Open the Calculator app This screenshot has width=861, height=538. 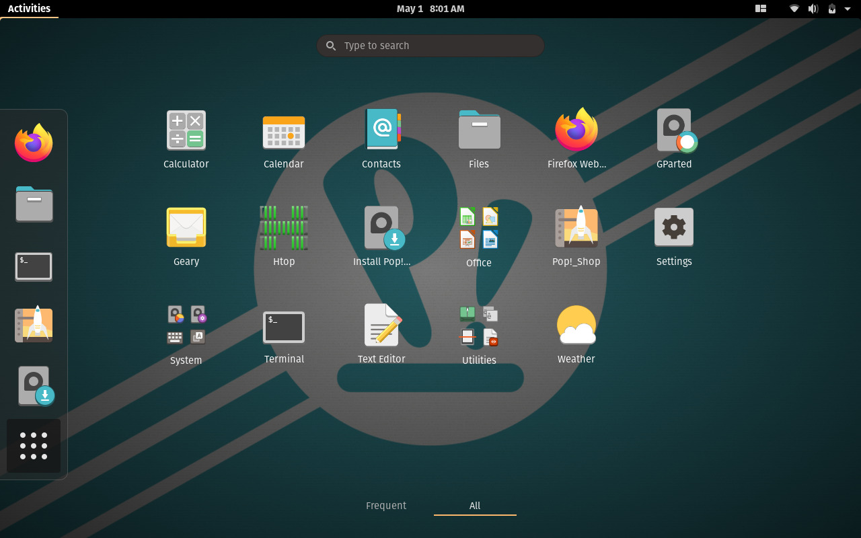pyautogui.click(x=186, y=130)
